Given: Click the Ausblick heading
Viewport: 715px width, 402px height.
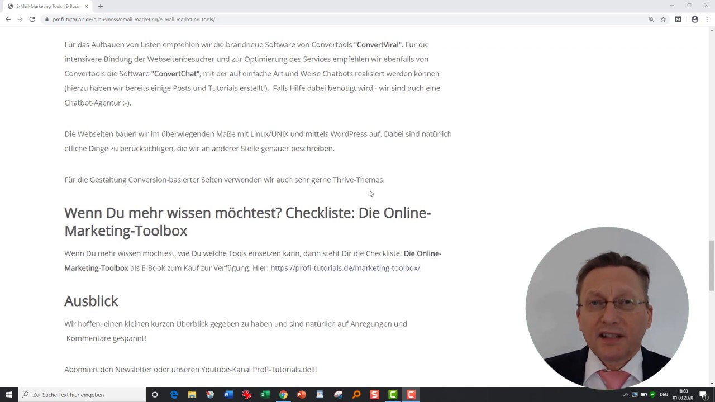Looking at the screenshot, I should [91, 301].
